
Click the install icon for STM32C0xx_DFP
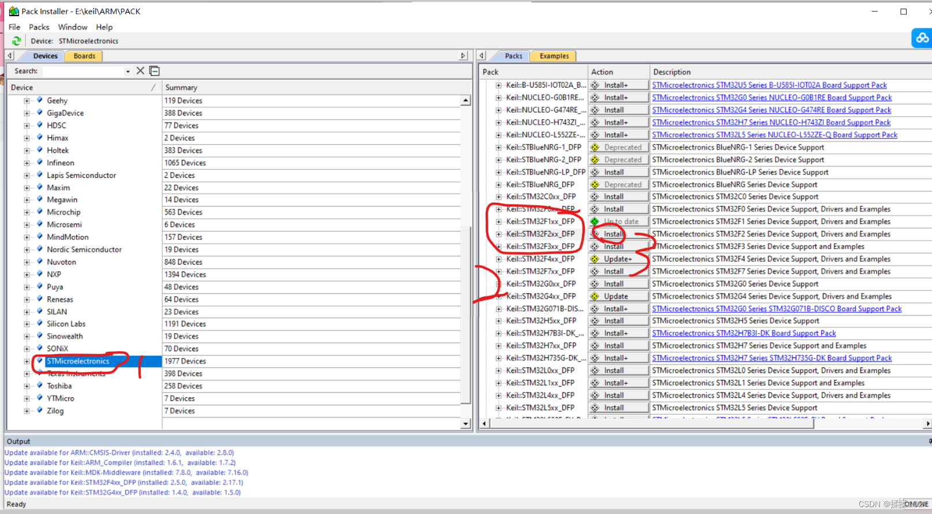tap(595, 197)
